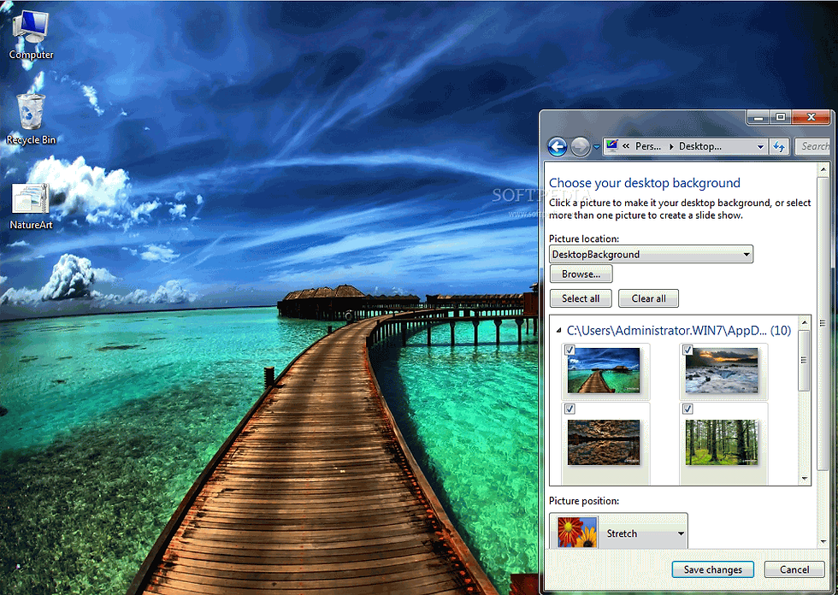The width and height of the screenshot is (838, 595).
Task: Click the Browse button
Action: (581, 274)
